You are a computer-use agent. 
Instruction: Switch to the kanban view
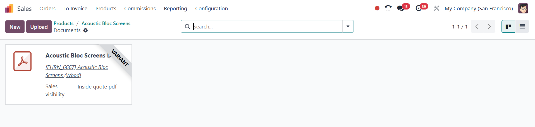point(508,27)
